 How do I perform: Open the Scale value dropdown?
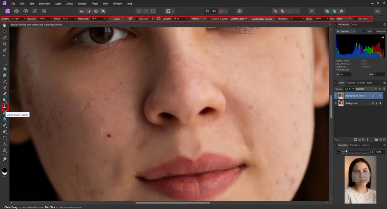327,19
